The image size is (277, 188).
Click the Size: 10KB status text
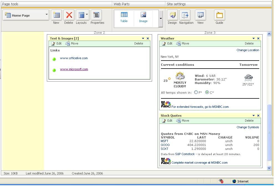pyautogui.click(x=11, y=173)
